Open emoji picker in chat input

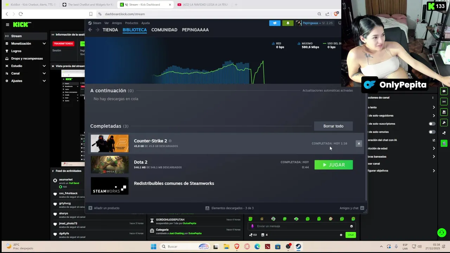coord(351,226)
